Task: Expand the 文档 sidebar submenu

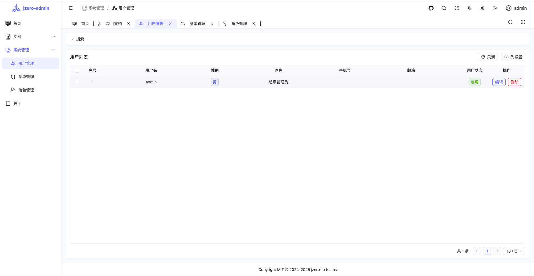Action: [31, 37]
